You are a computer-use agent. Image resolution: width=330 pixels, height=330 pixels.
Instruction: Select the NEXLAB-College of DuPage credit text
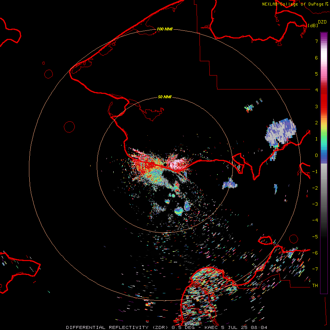point(293,4)
